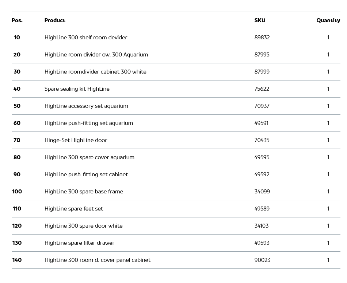This screenshot has height=283, width=347.
Task: Select HighLine push-fitting set aquarium
Action: 89,123
